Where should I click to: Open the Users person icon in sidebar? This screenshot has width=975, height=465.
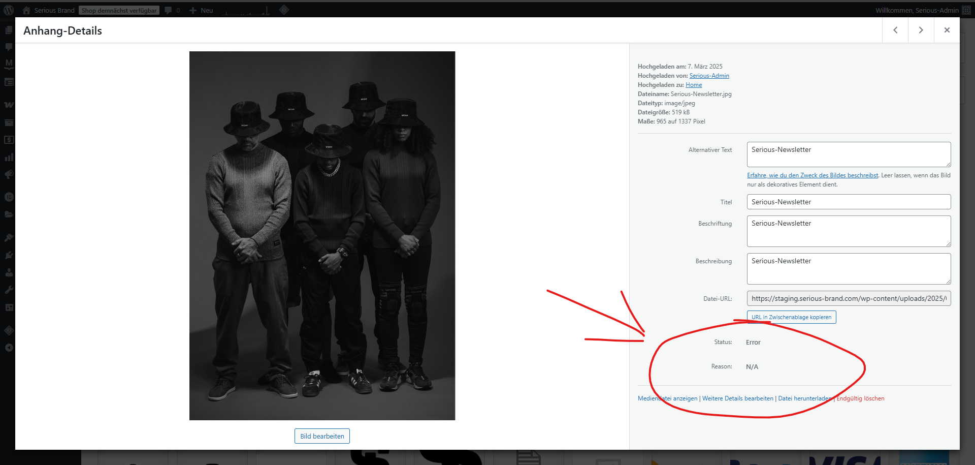(9, 272)
